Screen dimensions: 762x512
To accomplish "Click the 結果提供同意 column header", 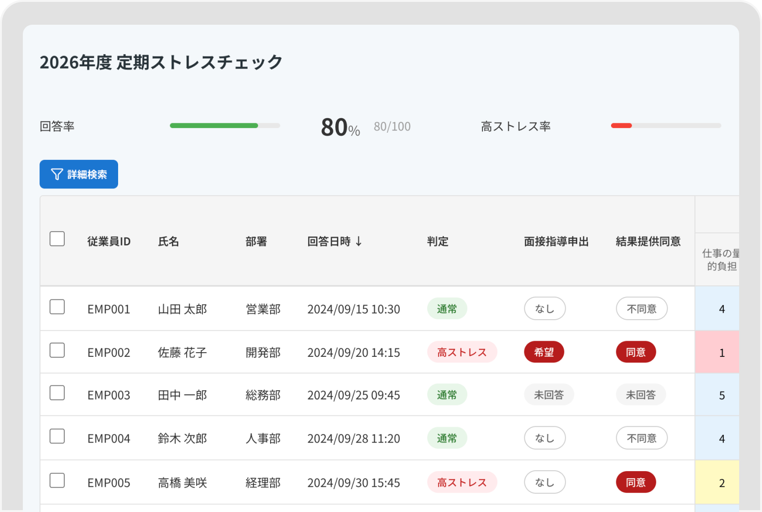I will click(648, 241).
